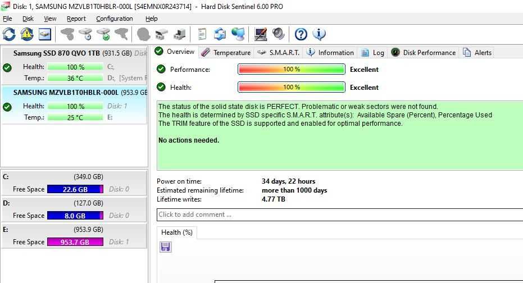
Task: Switch to the Temperature tab
Action: coord(226,53)
